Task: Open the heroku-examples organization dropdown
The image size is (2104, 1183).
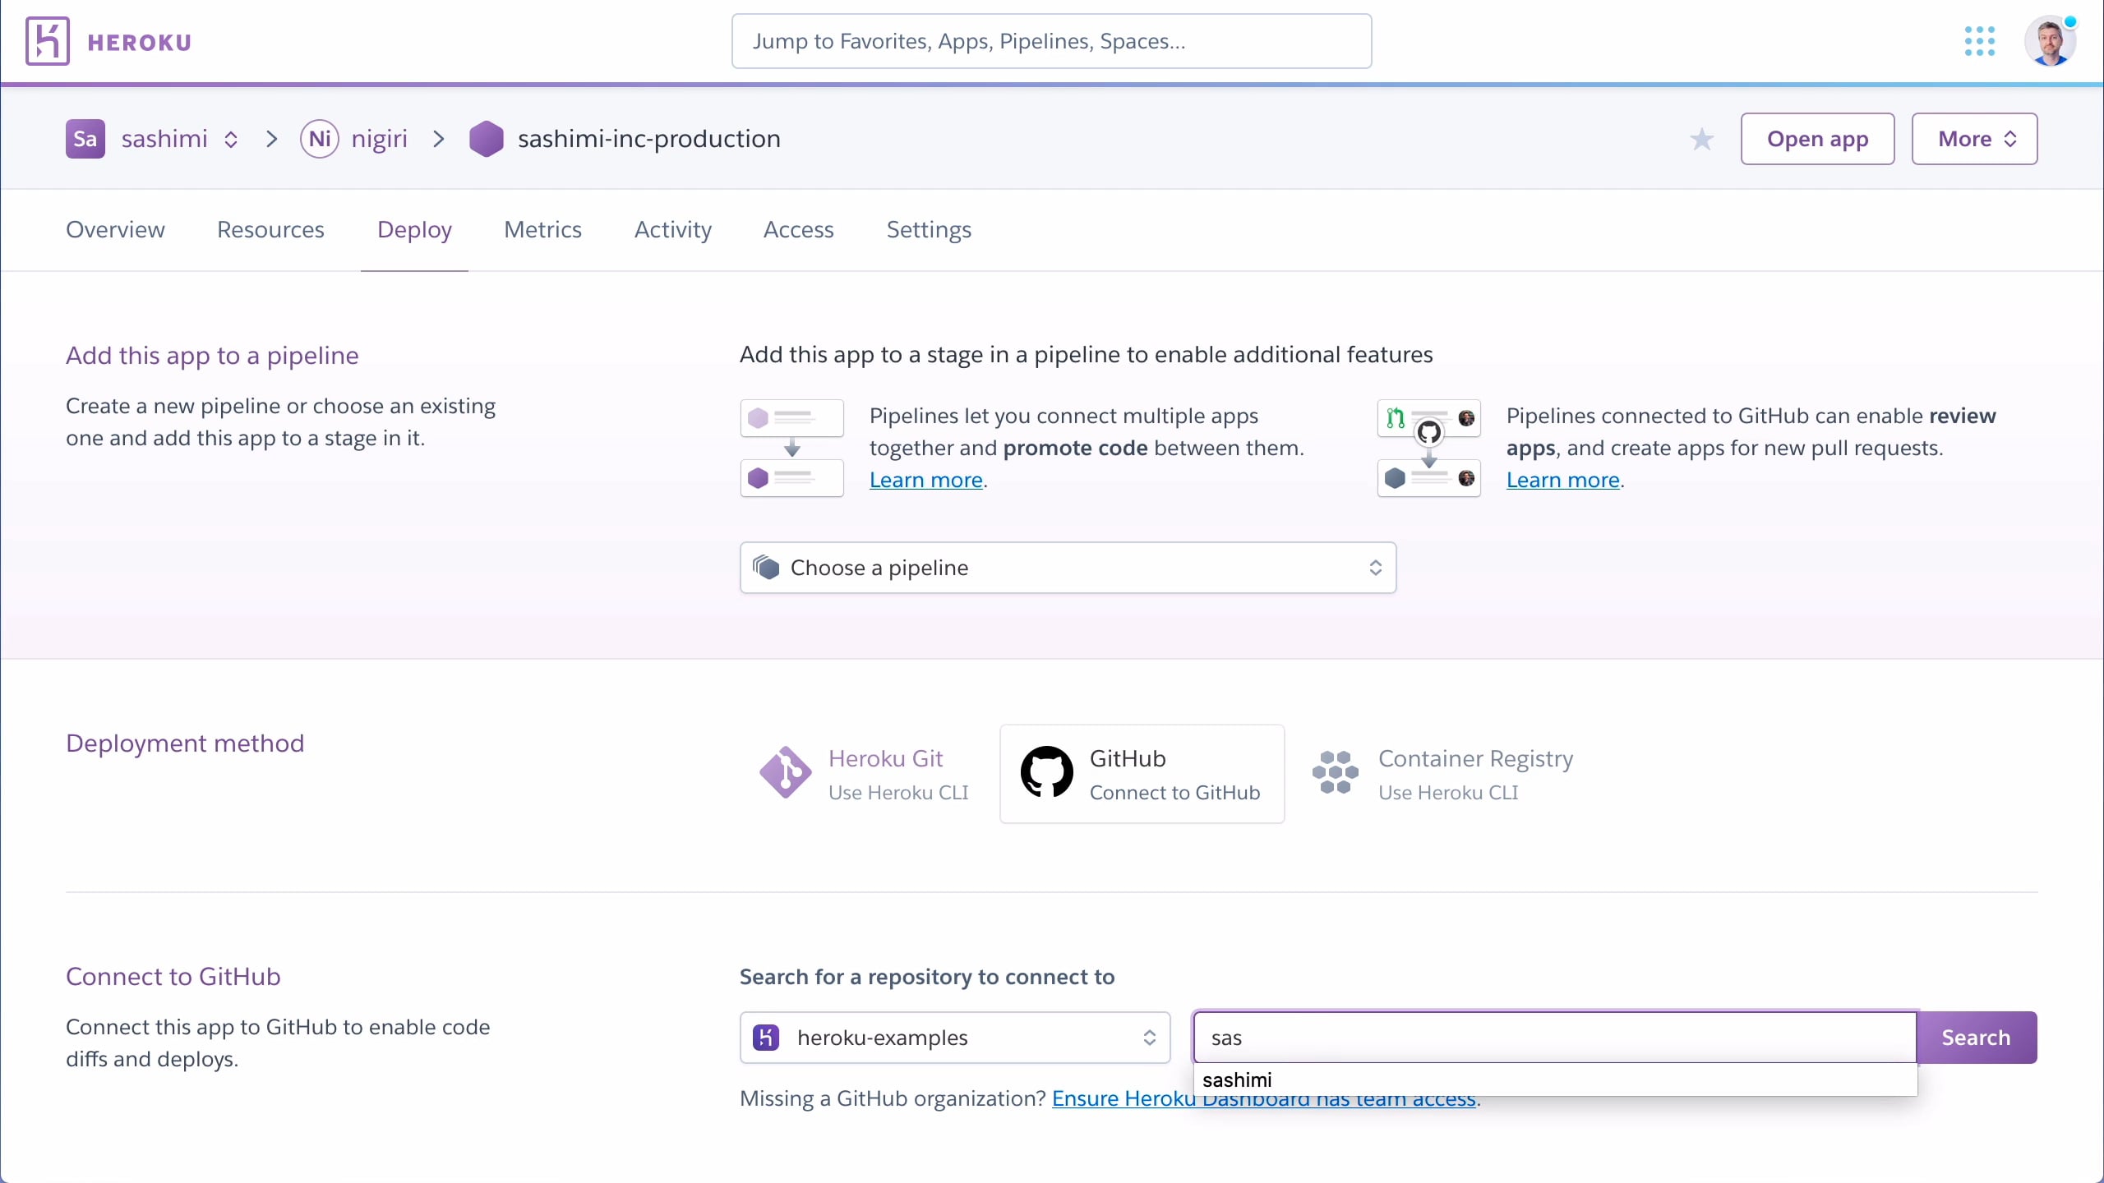Action: pos(955,1038)
